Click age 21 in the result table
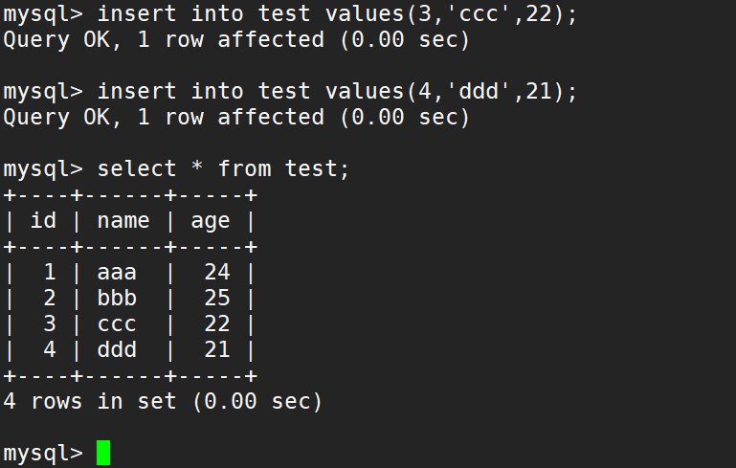Image resolution: width=736 pixels, height=468 pixels. 217,350
